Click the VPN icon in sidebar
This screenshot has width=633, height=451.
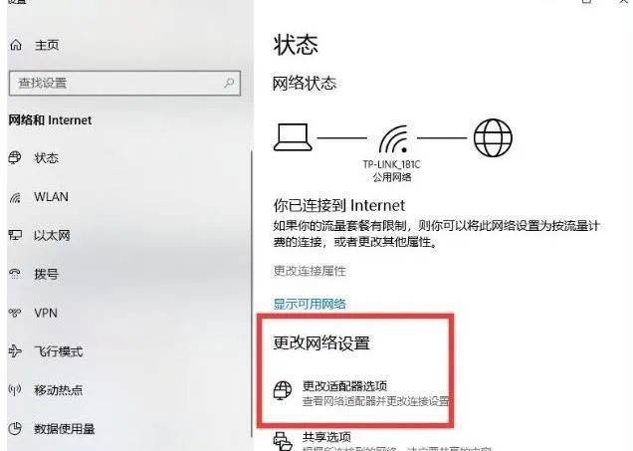pyautogui.click(x=15, y=313)
